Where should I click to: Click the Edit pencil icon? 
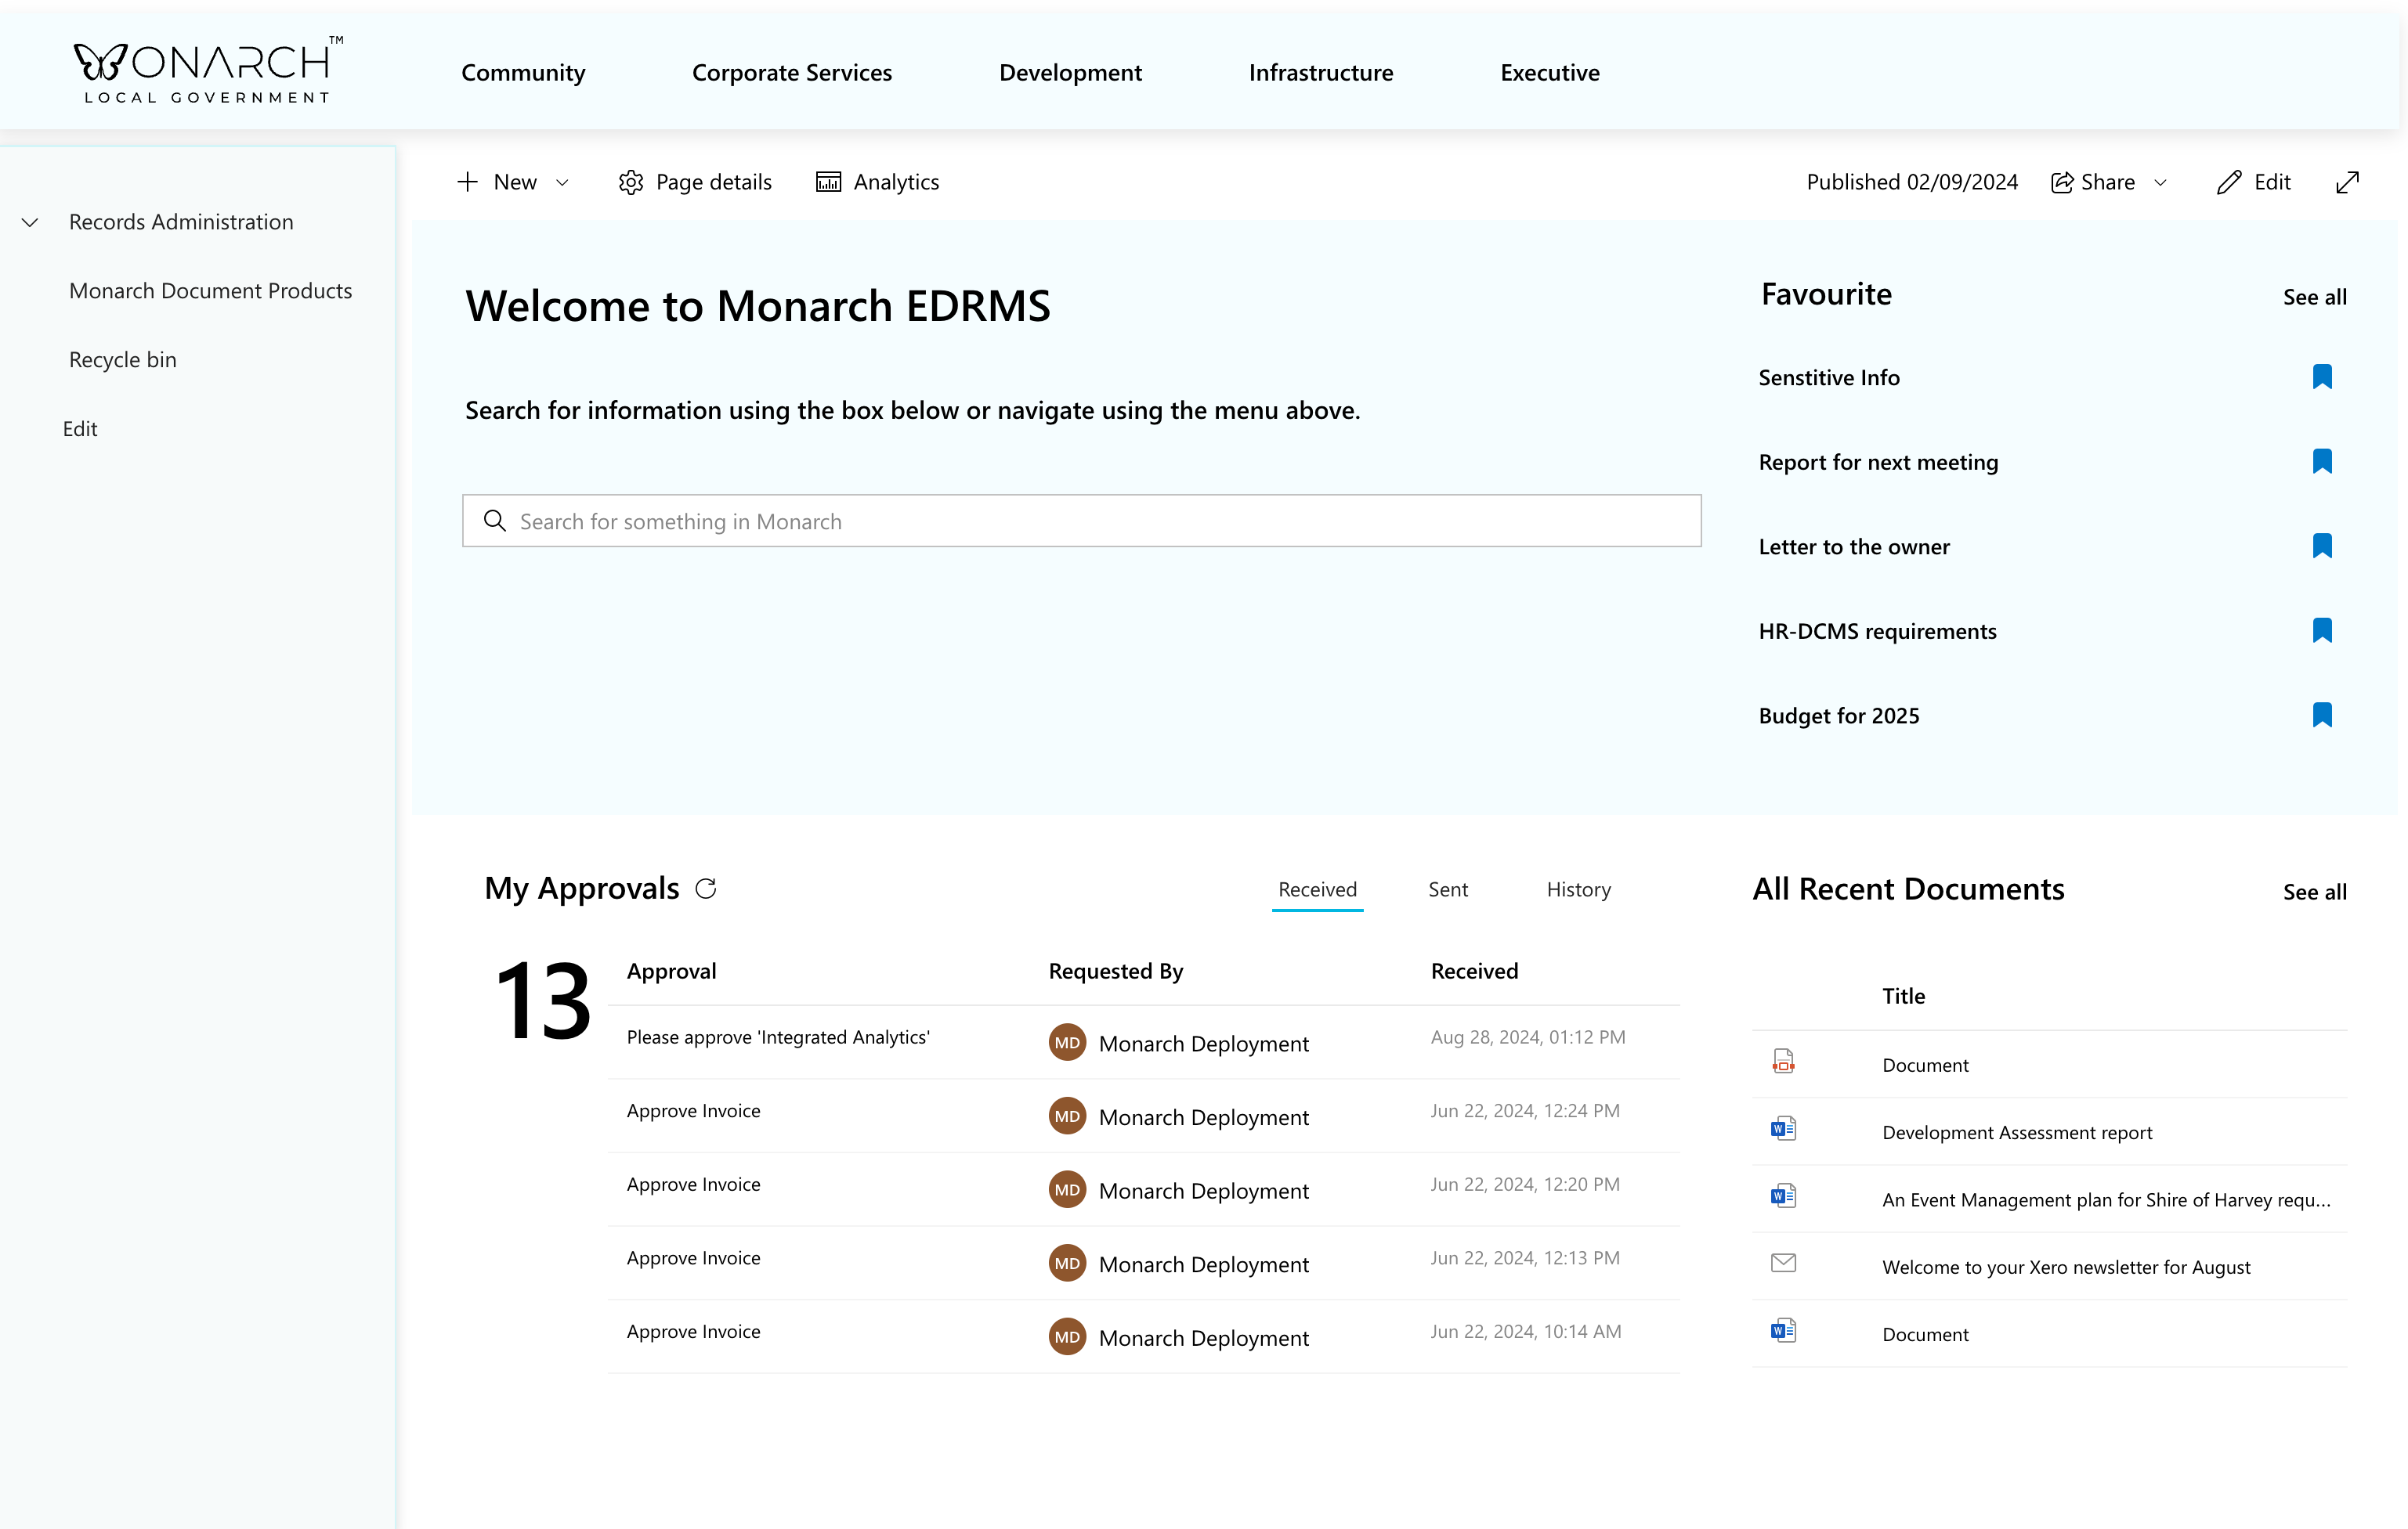(2229, 182)
